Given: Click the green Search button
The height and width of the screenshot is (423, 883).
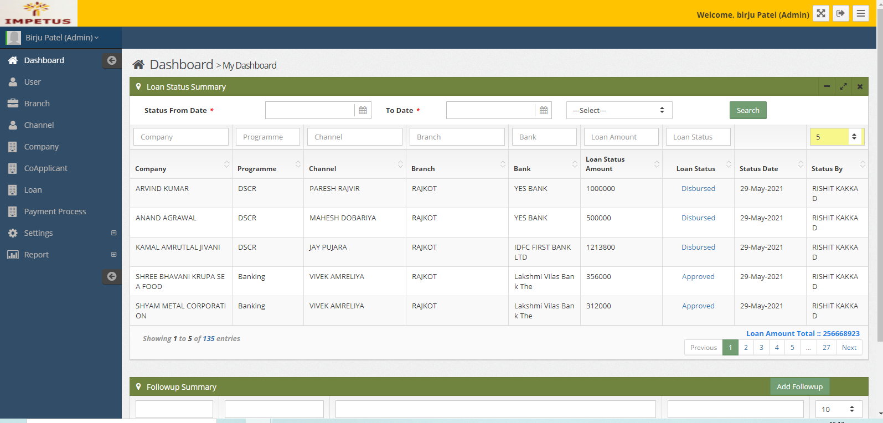Looking at the screenshot, I should pyautogui.click(x=748, y=110).
